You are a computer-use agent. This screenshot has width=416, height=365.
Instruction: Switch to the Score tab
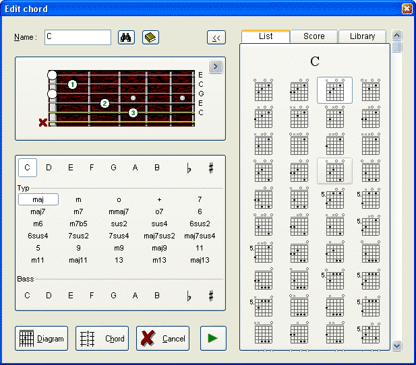click(x=314, y=36)
